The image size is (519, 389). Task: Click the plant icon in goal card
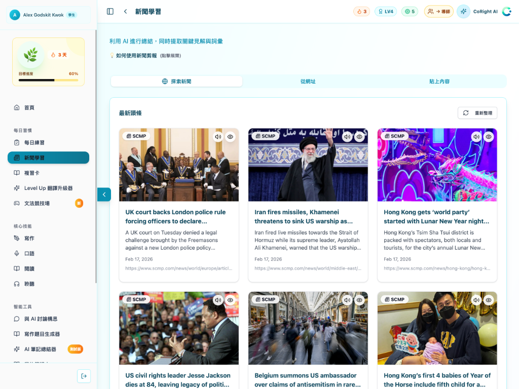click(31, 55)
